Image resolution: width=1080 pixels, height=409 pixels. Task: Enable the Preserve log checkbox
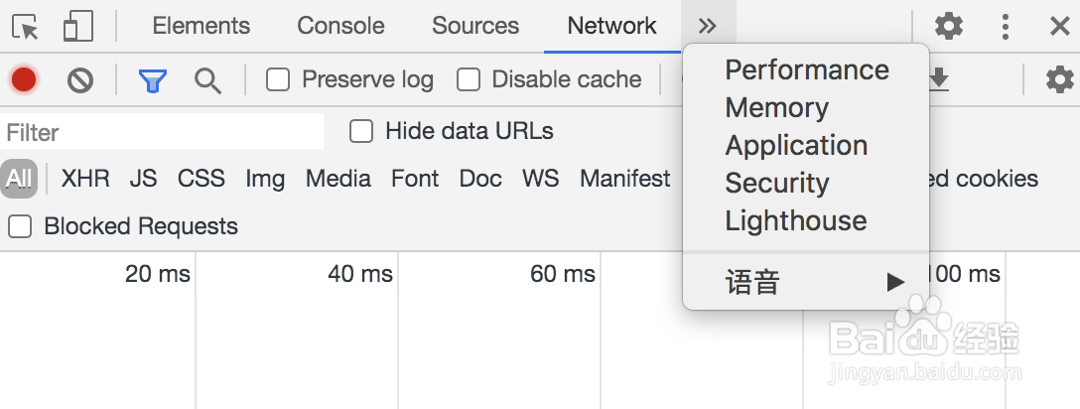pos(278,79)
